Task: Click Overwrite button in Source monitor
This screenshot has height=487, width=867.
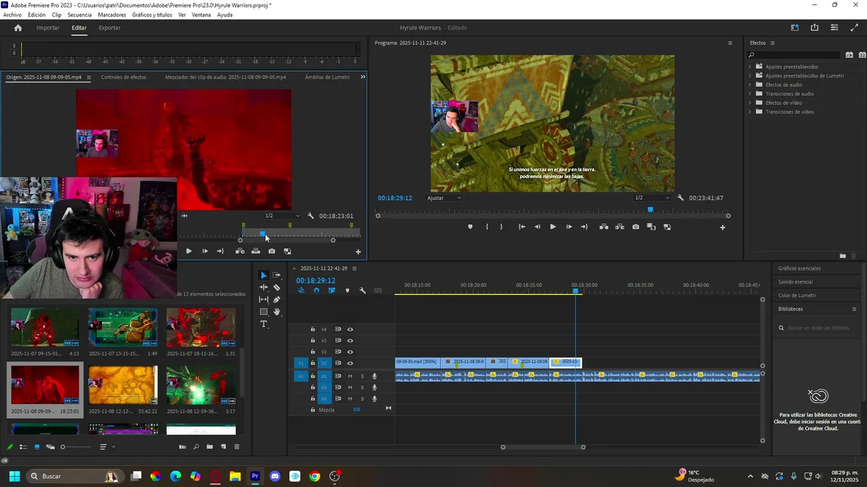Action: point(255,252)
